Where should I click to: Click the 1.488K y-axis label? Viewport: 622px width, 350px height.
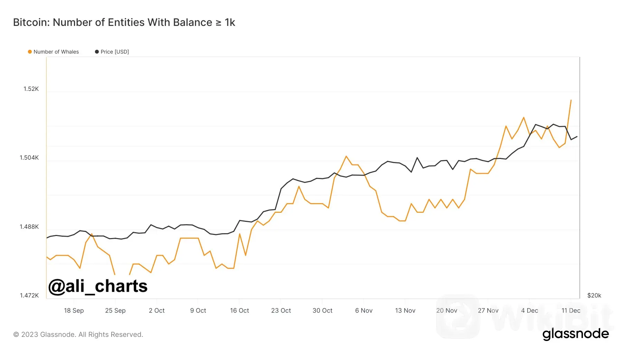click(29, 227)
